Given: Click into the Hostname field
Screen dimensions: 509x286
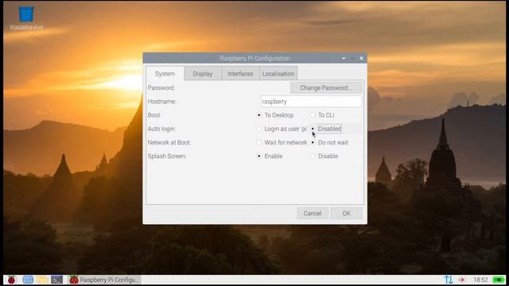Looking at the screenshot, I should [x=311, y=102].
